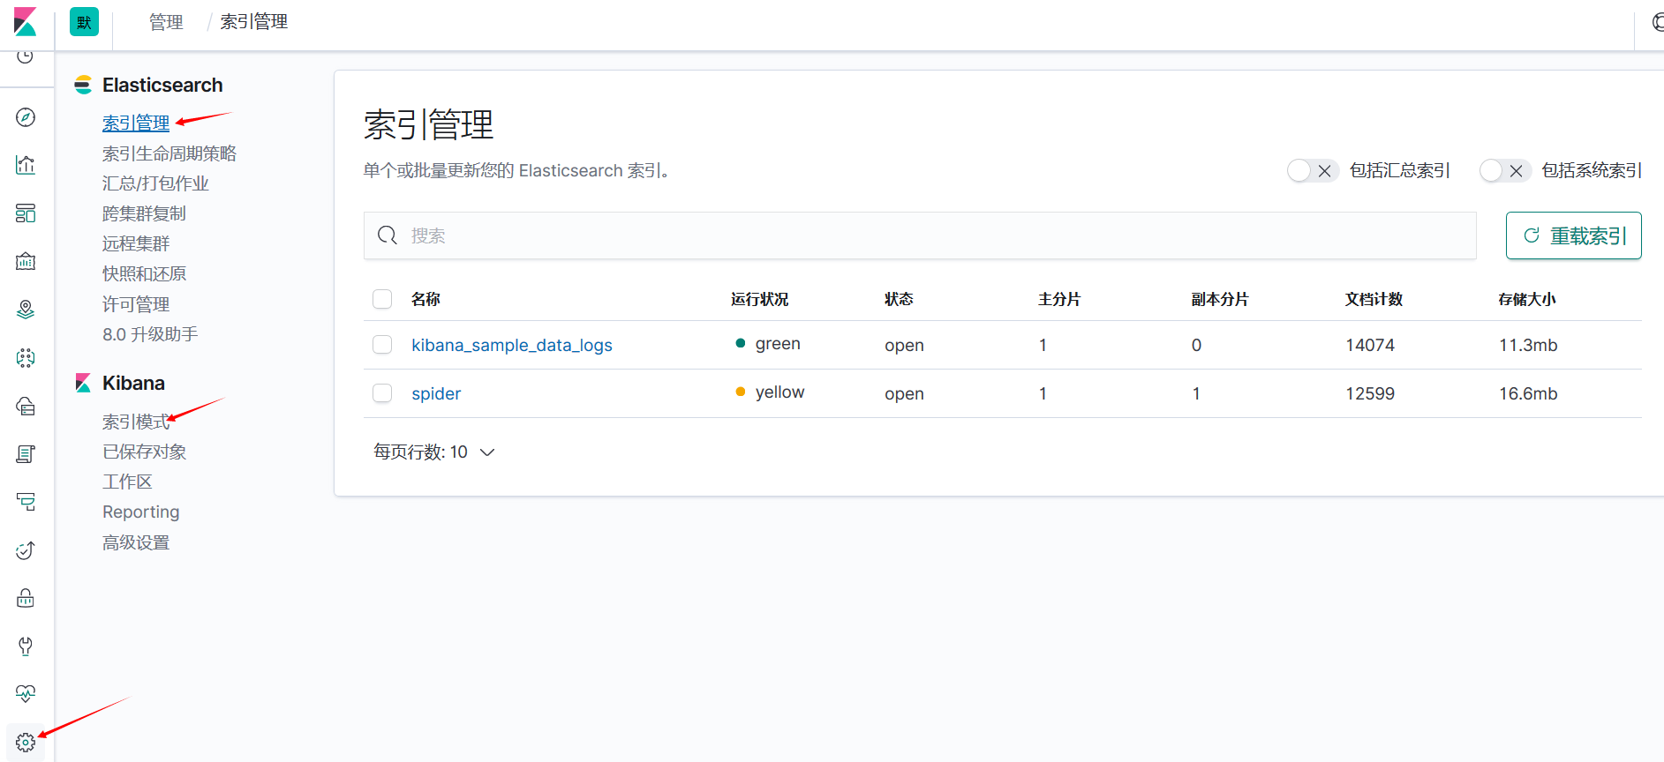This screenshot has height=762, width=1664.
Task: Open the kibana_sample_data_logs index link
Action: point(512,345)
